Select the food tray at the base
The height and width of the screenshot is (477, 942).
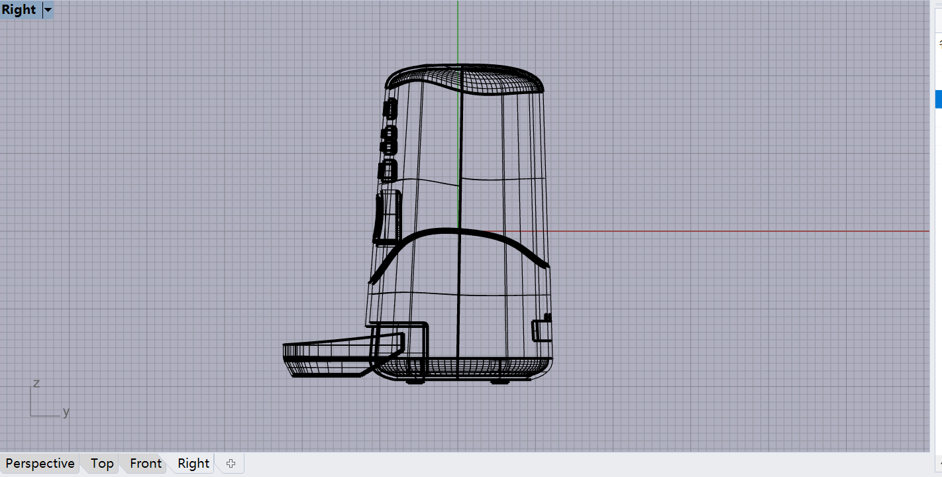pyautogui.click(x=325, y=358)
